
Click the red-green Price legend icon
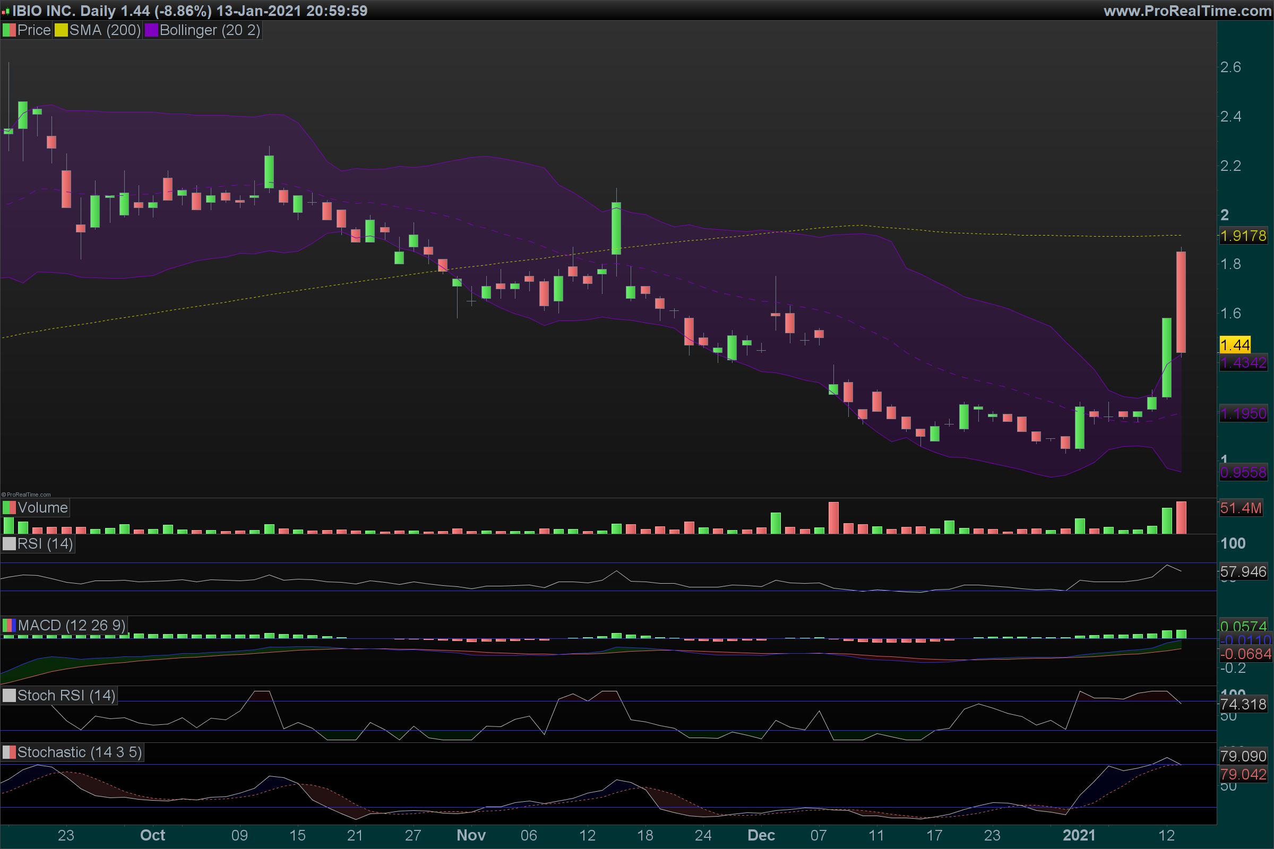[x=8, y=30]
